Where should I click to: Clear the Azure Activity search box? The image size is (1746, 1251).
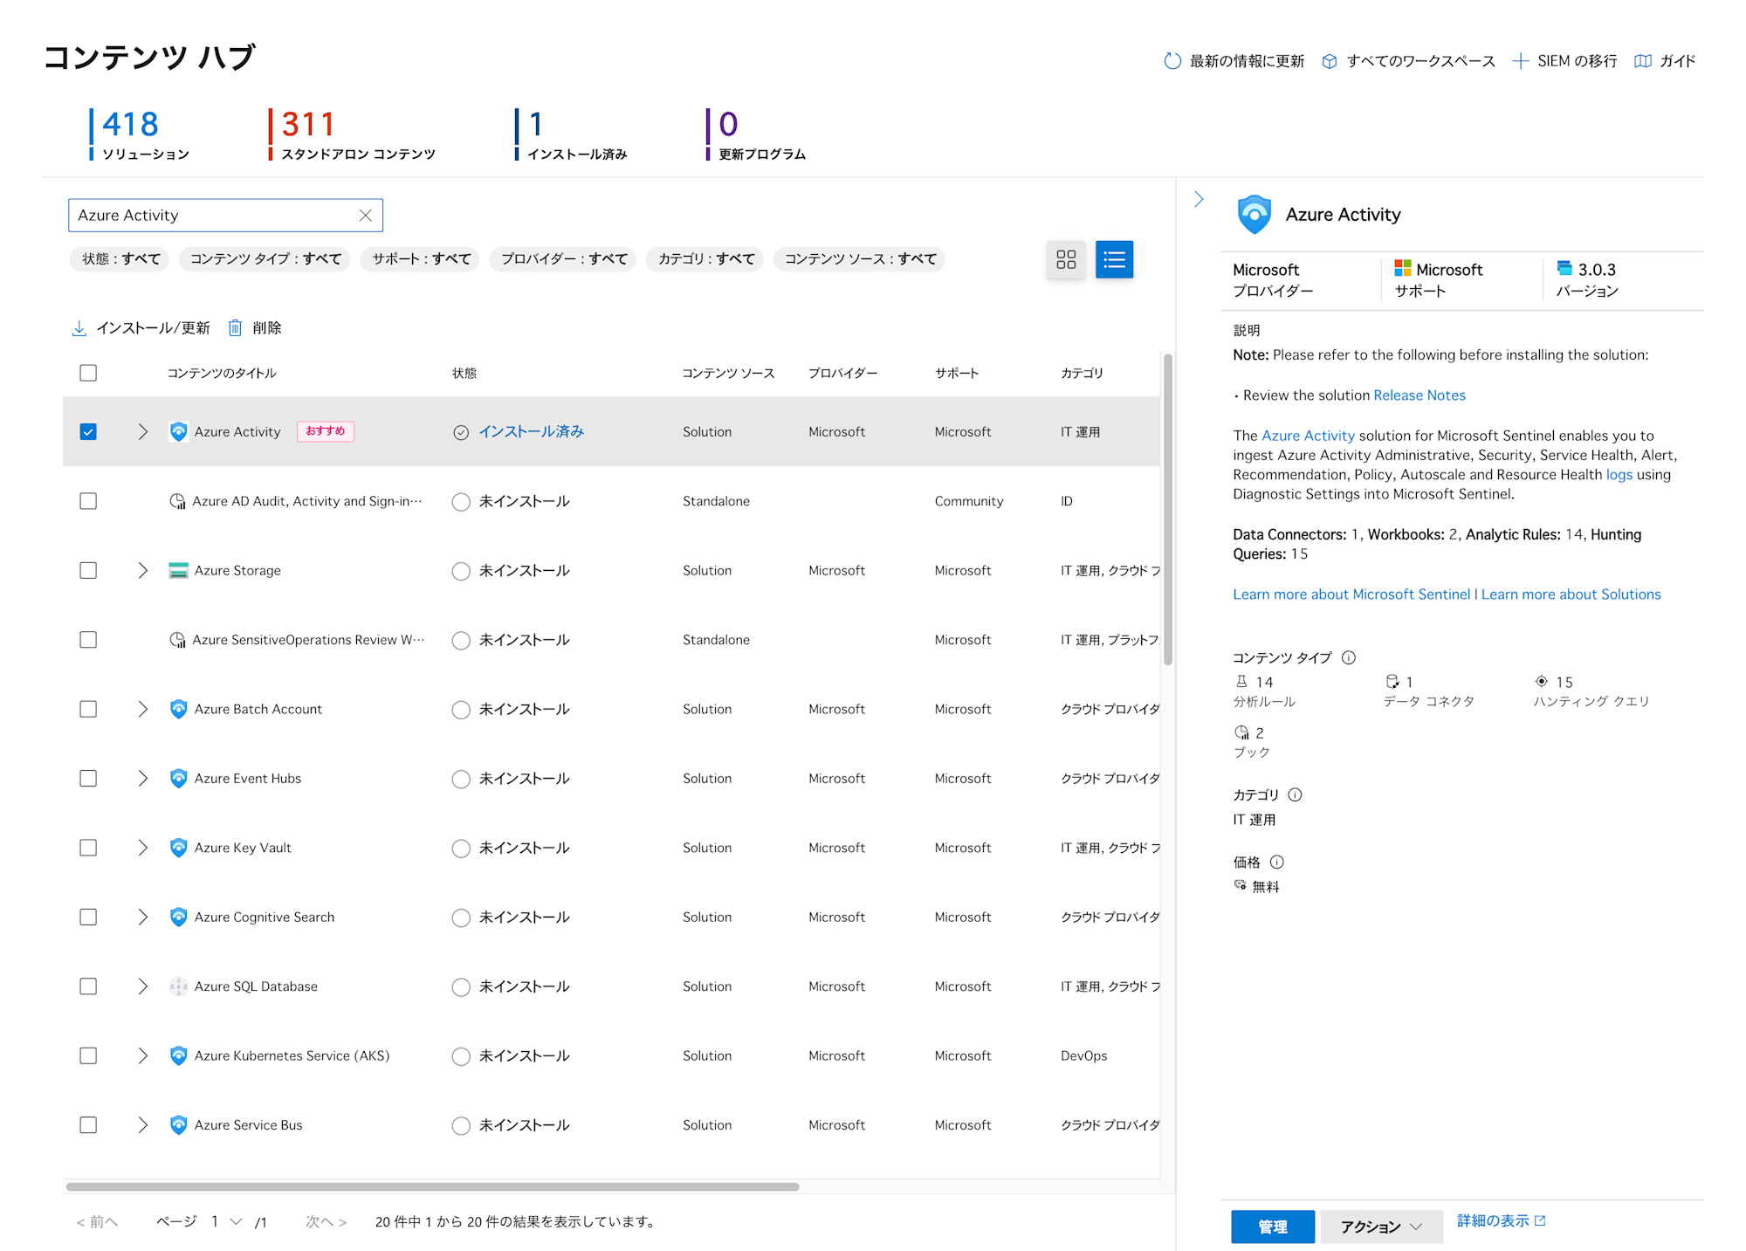366,216
